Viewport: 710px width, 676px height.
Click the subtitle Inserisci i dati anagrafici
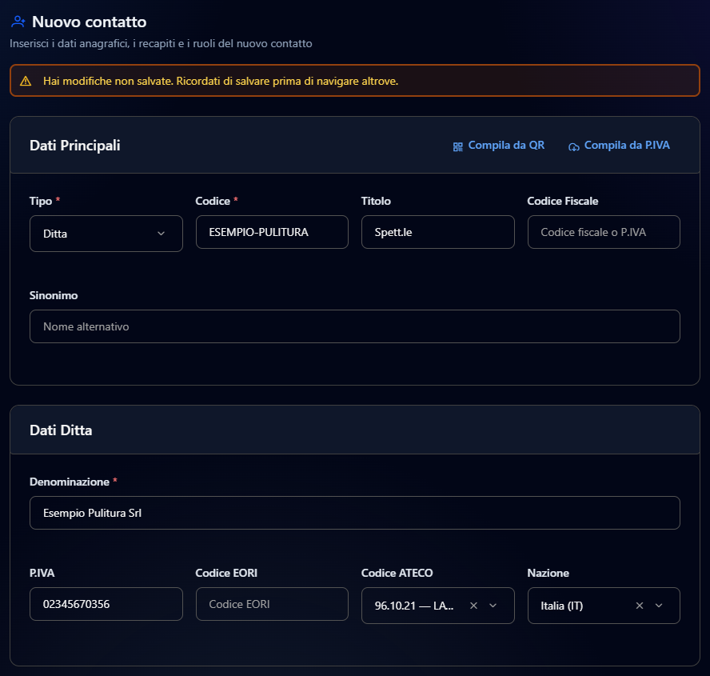[161, 43]
